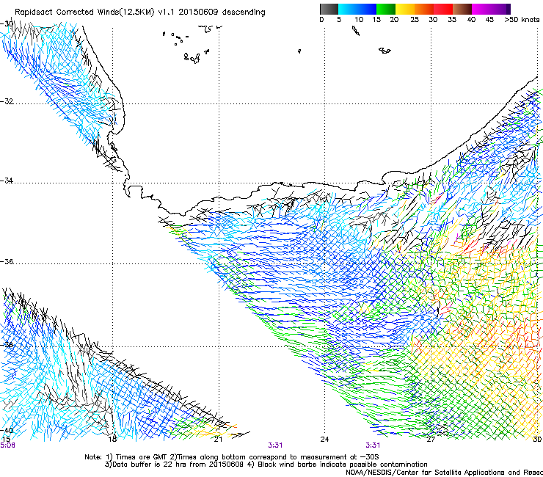Click the cyan 5-10 knots legend segment
The height and width of the screenshot is (477, 543).
[348, 9]
